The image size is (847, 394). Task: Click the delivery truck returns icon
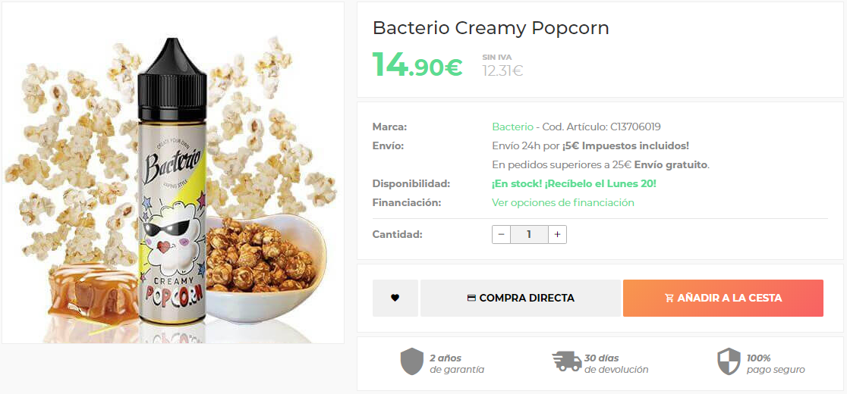[x=567, y=361]
